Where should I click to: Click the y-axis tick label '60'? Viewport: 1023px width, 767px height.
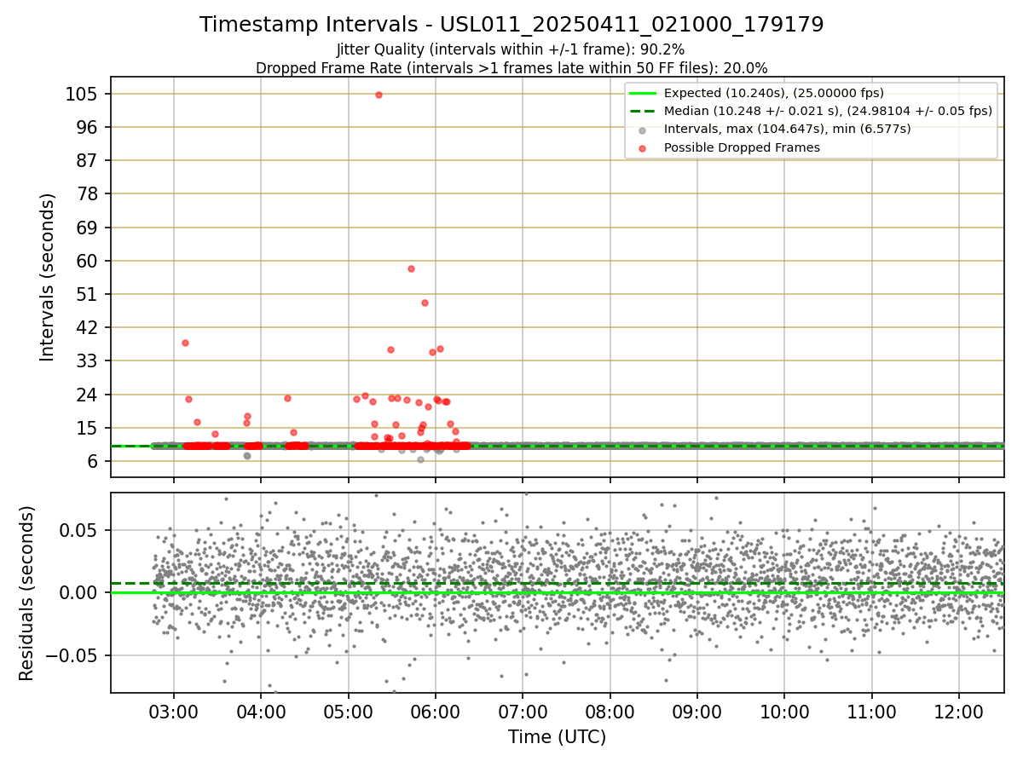tap(88, 261)
